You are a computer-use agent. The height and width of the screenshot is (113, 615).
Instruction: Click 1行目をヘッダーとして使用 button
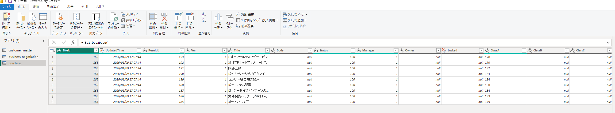(x=257, y=20)
